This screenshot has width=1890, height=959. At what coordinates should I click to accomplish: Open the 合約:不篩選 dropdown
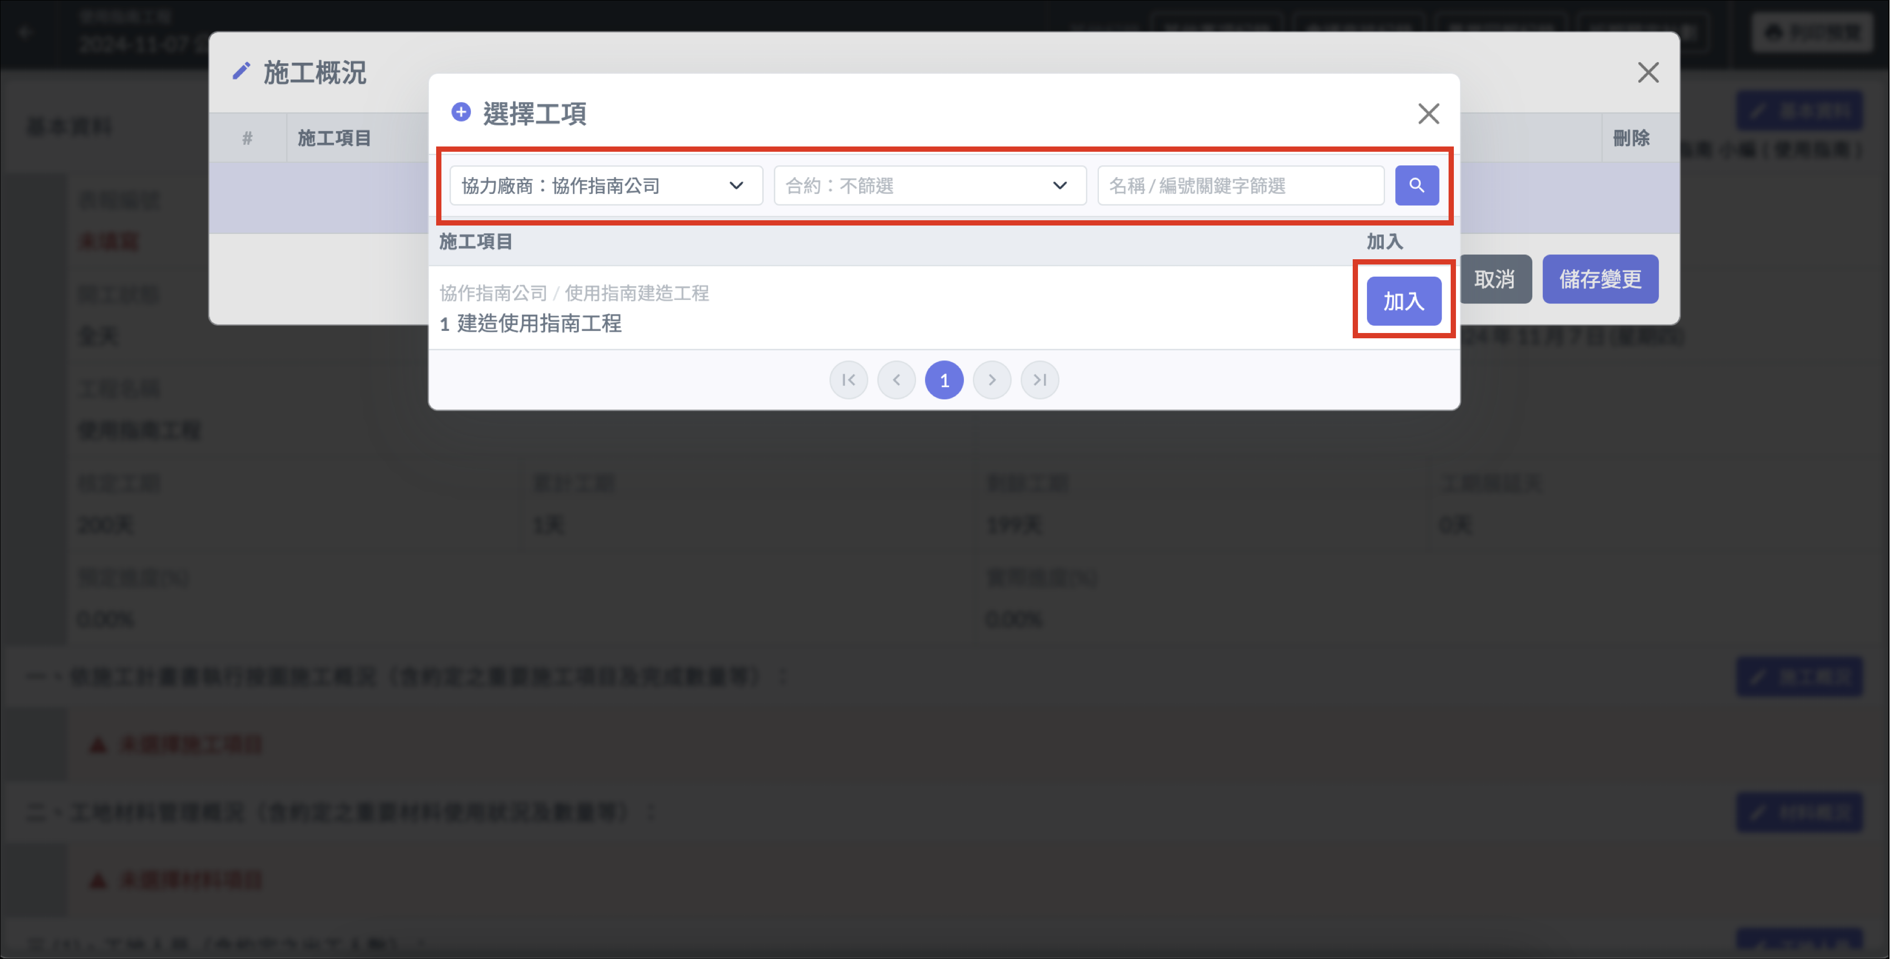[929, 185]
